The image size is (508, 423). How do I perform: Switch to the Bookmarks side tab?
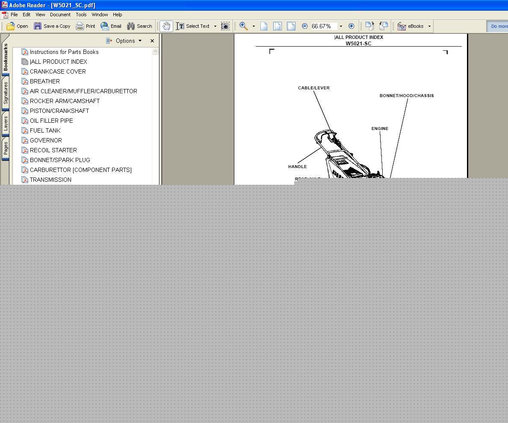(x=6, y=57)
